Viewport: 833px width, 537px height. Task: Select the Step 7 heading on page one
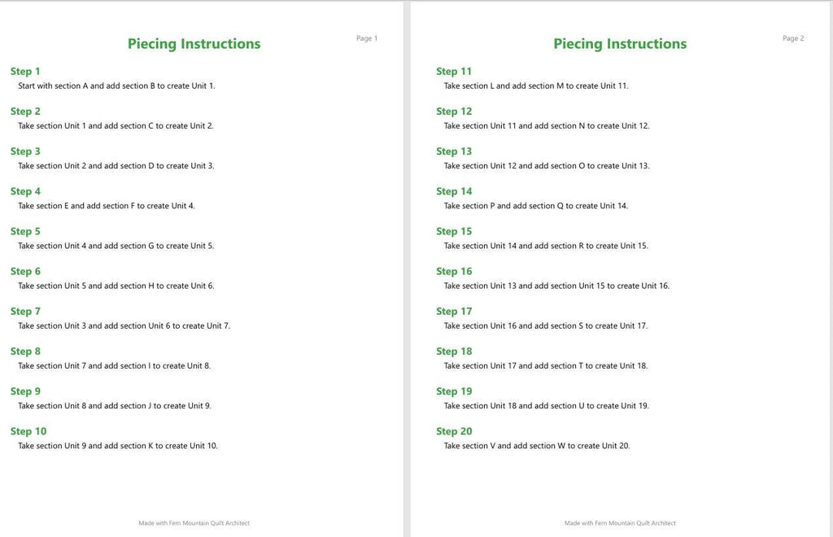pos(25,312)
